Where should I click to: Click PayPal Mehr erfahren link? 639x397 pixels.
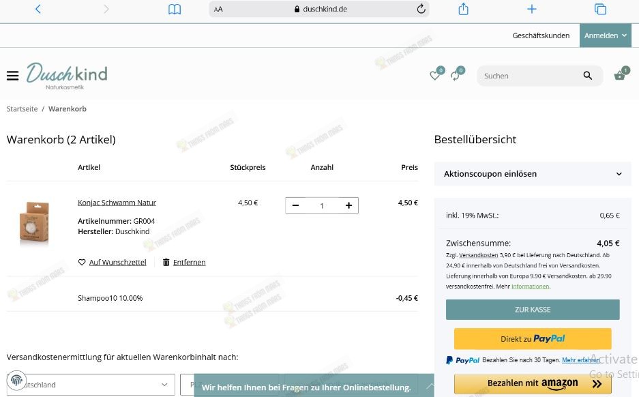tap(581, 360)
